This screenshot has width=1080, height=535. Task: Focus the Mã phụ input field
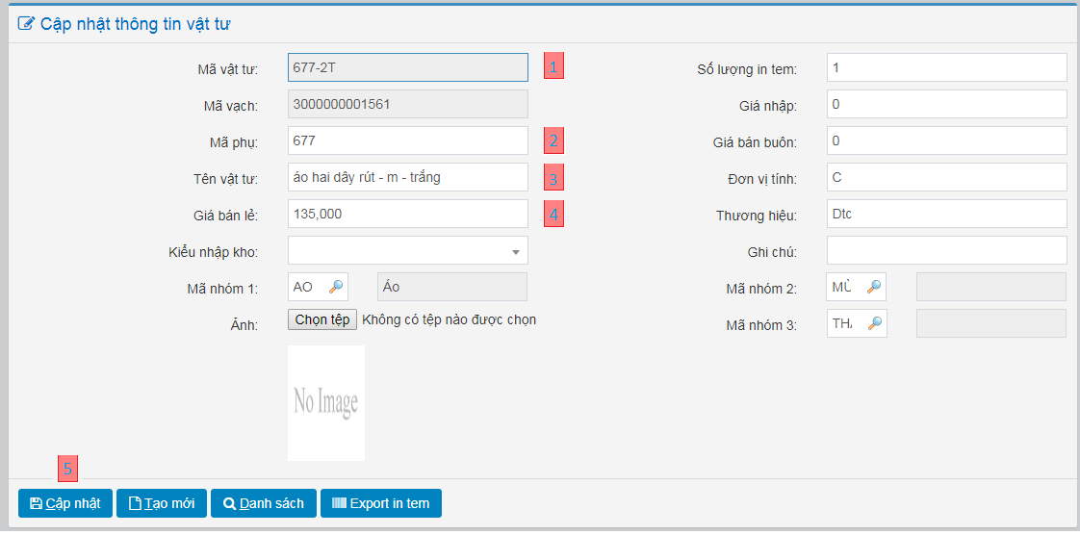[408, 140]
